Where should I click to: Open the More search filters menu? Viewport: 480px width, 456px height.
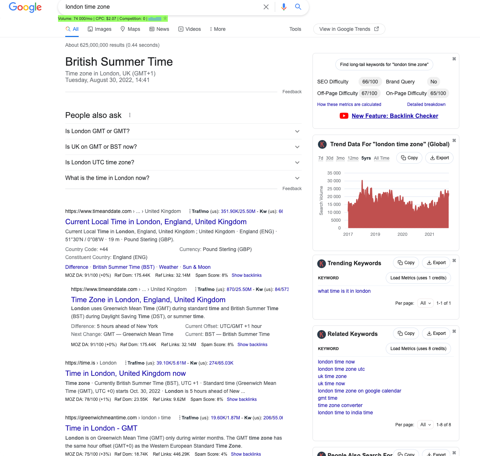tap(218, 29)
